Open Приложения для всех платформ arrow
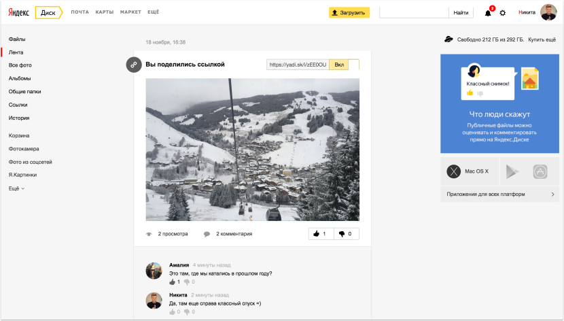This screenshot has height=321, width=564. [552, 194]
